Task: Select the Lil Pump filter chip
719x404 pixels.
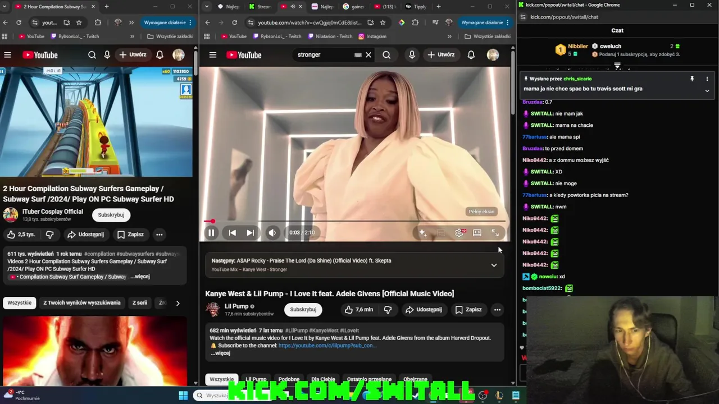Action: (x=256, y=379)
